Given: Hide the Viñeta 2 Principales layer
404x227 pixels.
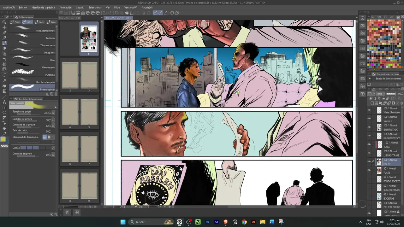Looking at the screenshot, I should coord(369,110).
